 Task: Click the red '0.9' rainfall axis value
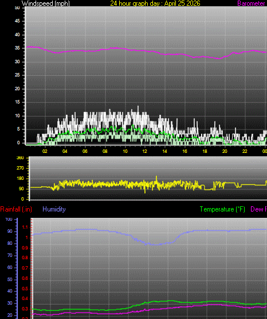tap(25, 248)
